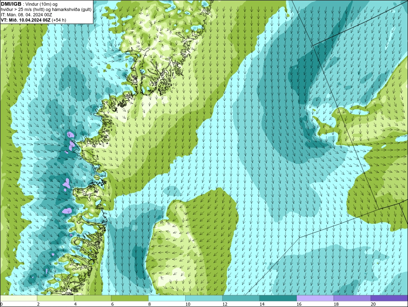408x307 pixels.
Task: Click the legend scale label '16'
Action: (299, 304)
